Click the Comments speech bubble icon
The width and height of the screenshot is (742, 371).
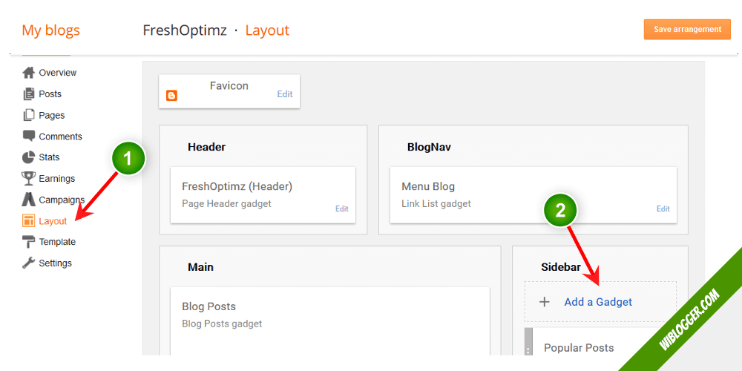point(29,137)
